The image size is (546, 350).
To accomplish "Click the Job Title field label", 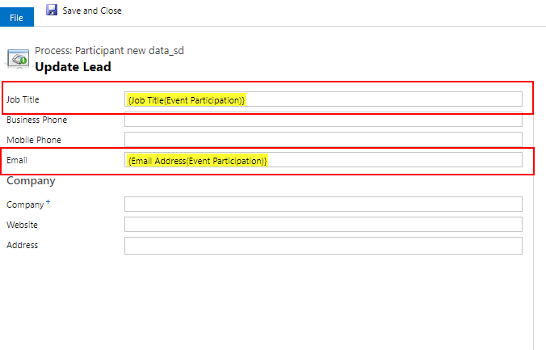I will pyautogui.click(x=23, y=99).
